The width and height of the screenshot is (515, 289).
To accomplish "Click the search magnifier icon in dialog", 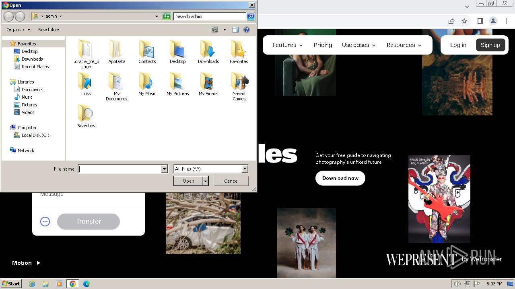I will pyautogui.click(x=251, y=16).
